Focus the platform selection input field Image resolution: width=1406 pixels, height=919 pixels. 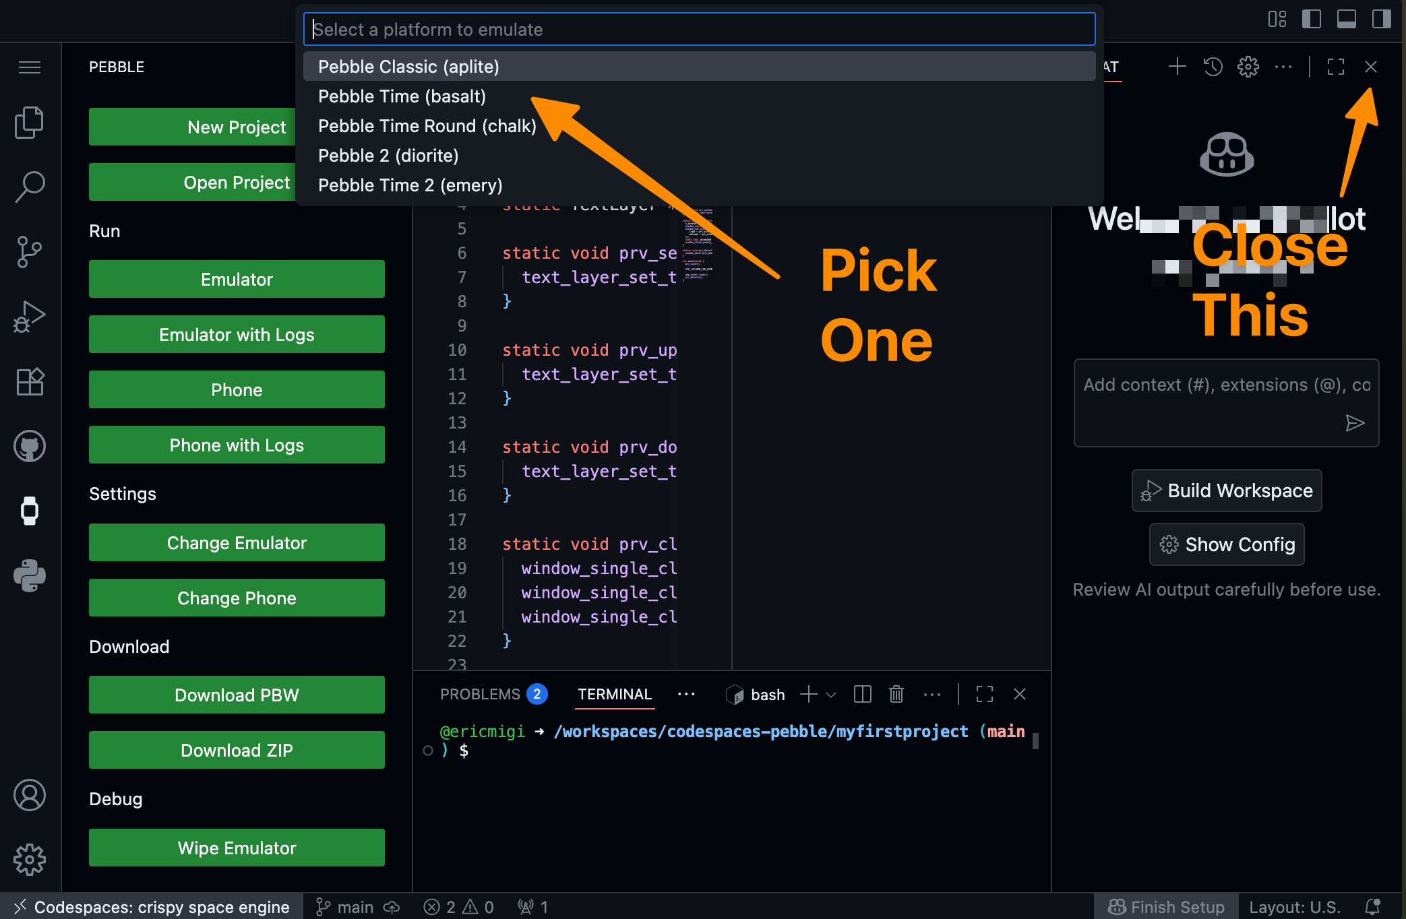click(x=698, y=30)
